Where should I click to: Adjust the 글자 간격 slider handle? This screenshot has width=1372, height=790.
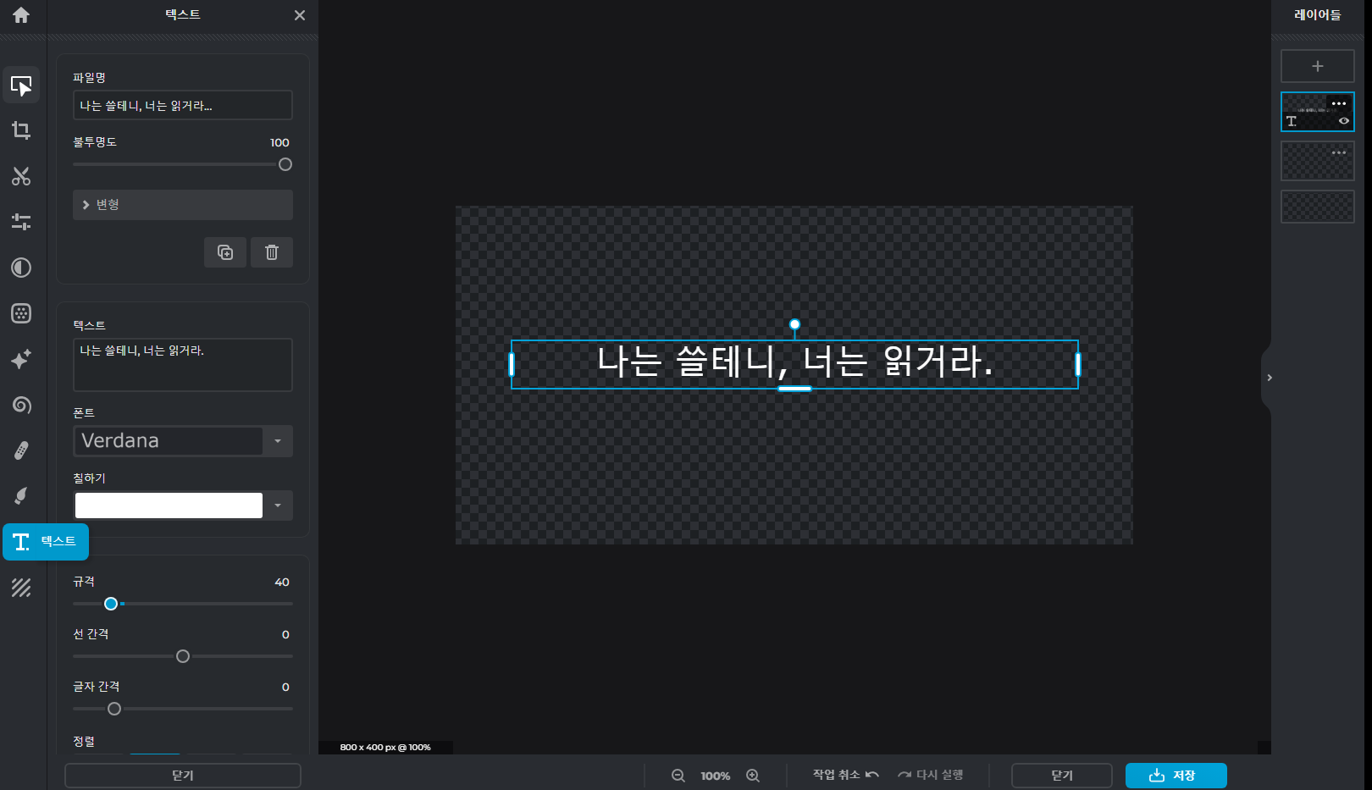point(114,709)
